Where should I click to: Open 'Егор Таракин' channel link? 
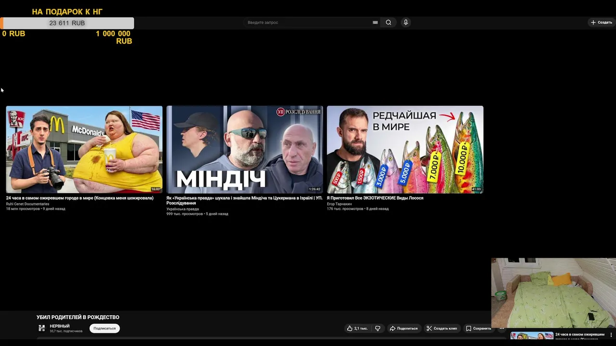339,204
